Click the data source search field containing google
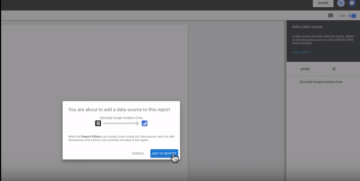Viewport: 360px width, 181px height. [x=312, y=69]
